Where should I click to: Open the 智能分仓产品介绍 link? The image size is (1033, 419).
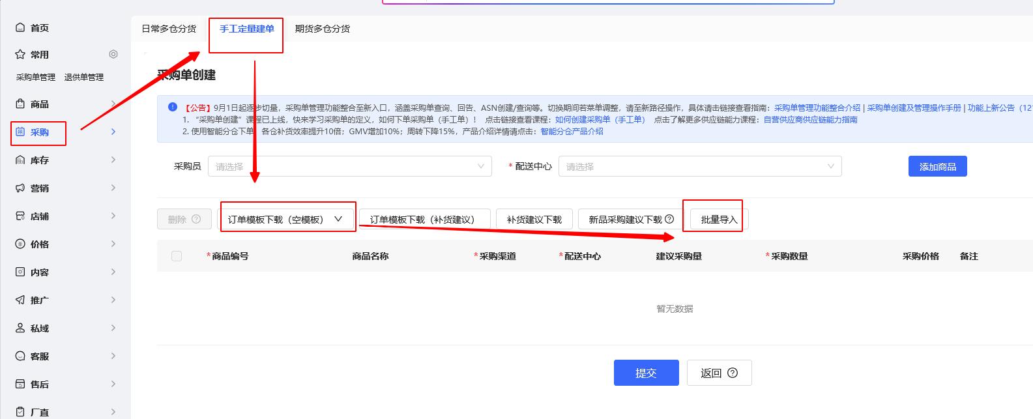572,132
